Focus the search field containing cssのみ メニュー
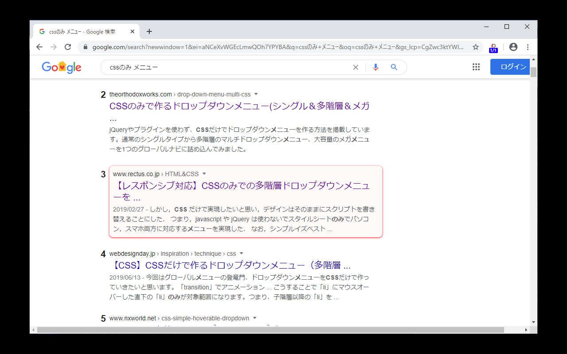Screen dimensions: 567x354 click(x=228, y=67)
